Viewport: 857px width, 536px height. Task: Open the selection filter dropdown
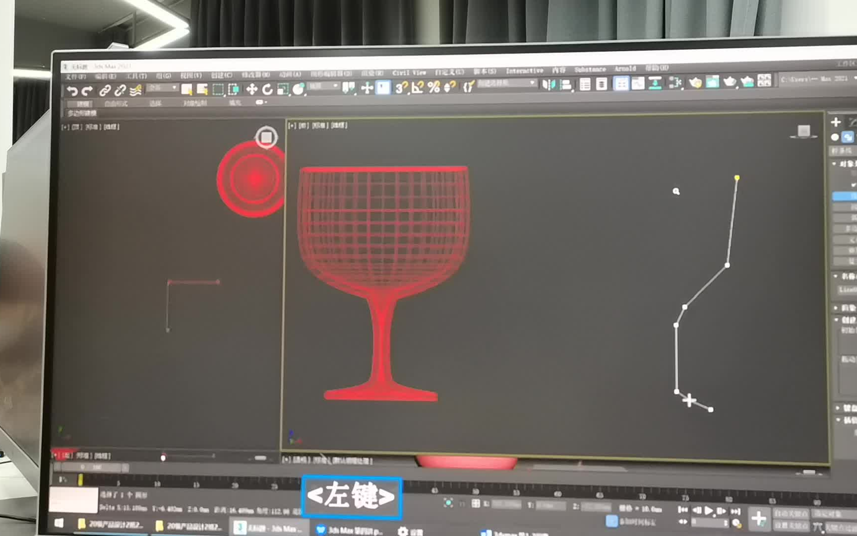[x=162, y=88]
